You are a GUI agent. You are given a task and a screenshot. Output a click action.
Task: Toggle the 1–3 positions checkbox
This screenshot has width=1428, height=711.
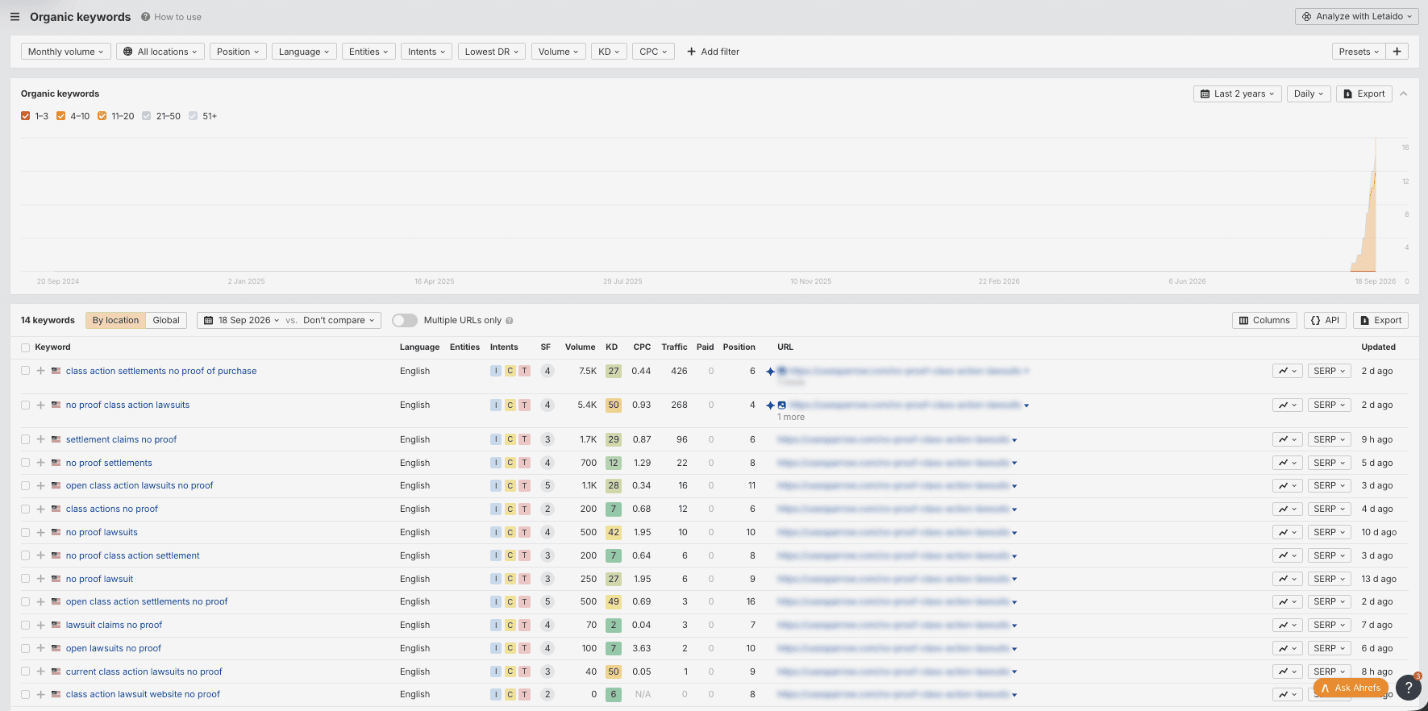tap(26, 116)
